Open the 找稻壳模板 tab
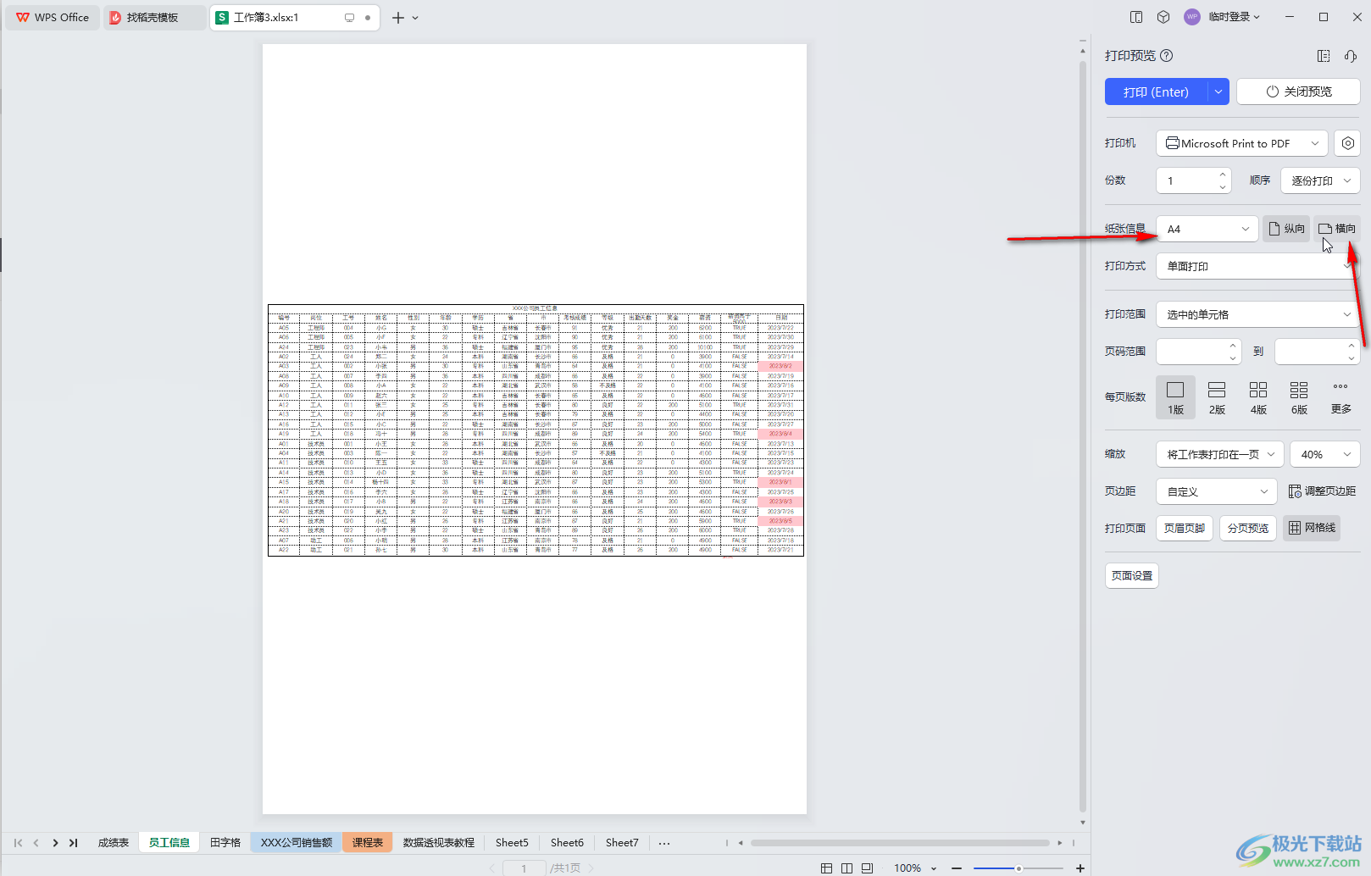 pyautogui.click(x=154, y=17)
